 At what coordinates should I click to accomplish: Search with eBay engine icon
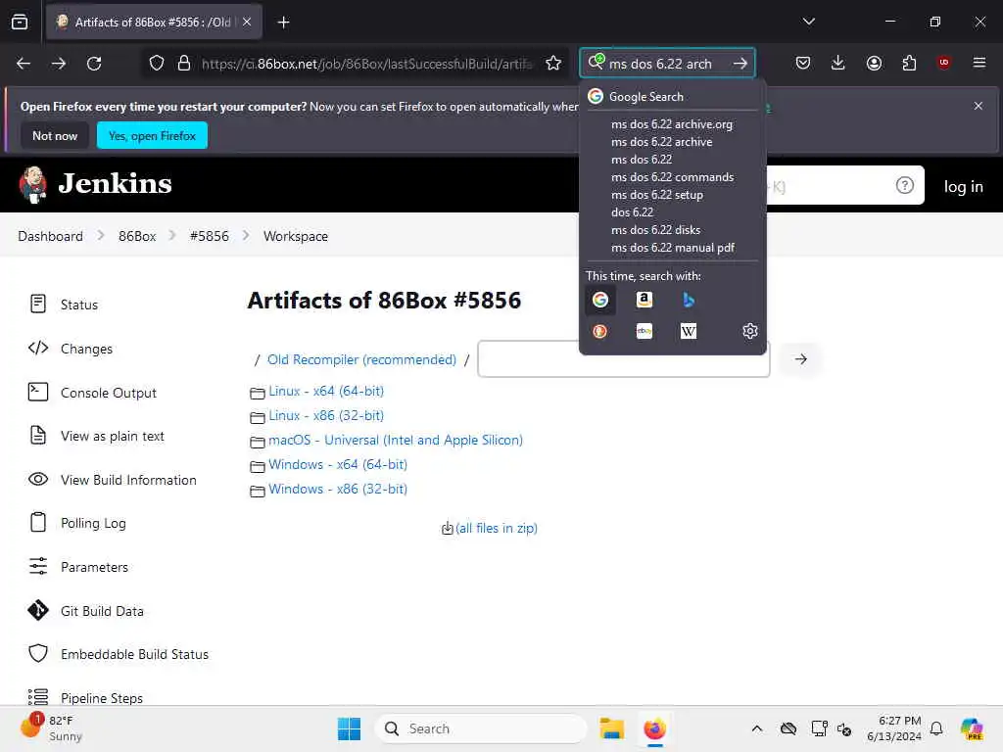(x=645, y=331)
